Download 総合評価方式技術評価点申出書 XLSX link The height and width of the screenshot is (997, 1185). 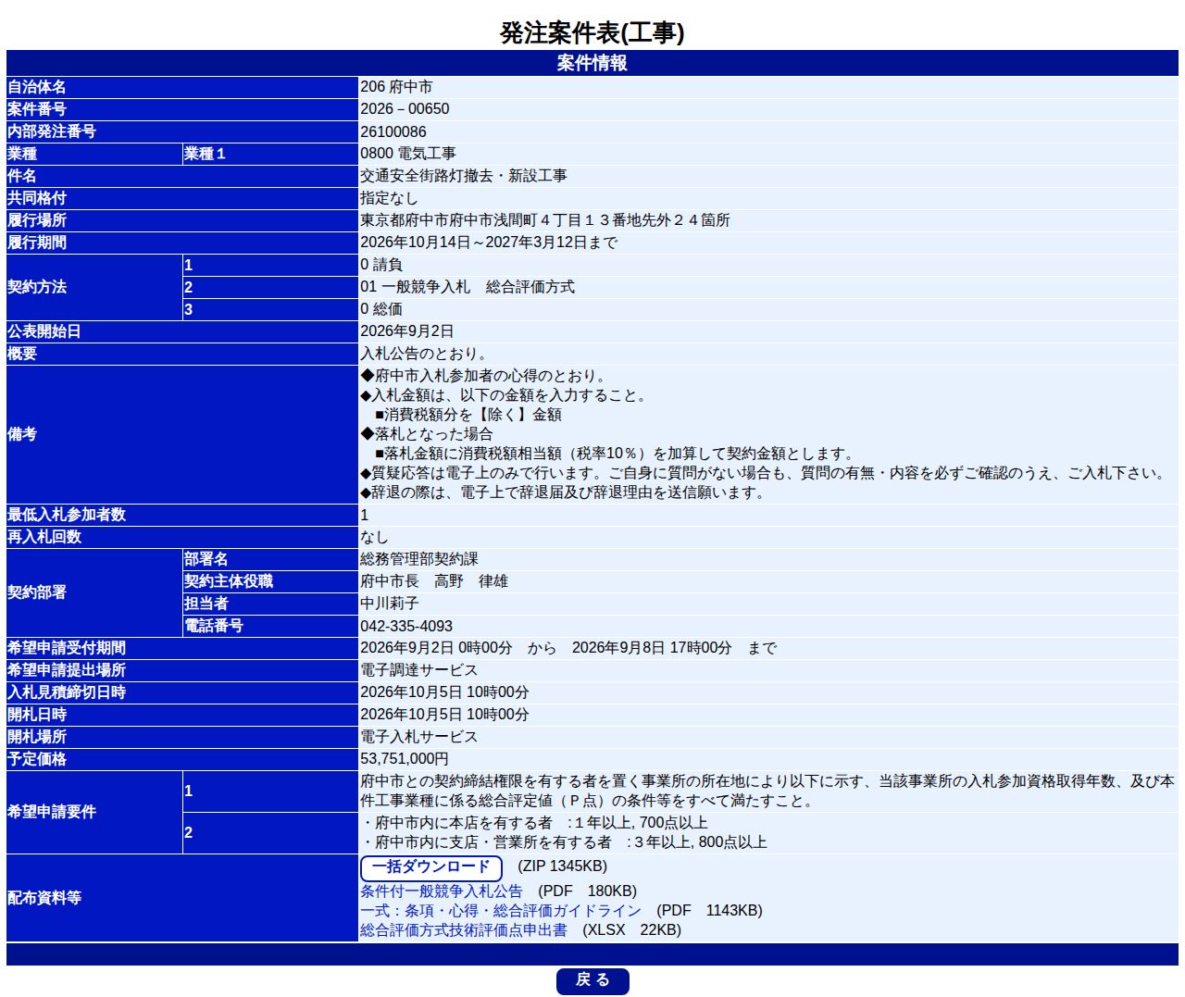coord(464,930)
